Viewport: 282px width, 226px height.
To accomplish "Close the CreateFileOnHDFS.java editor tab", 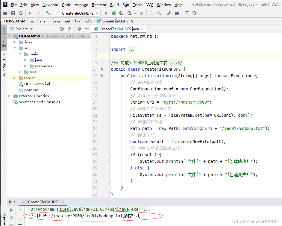I will click(142, 29).
